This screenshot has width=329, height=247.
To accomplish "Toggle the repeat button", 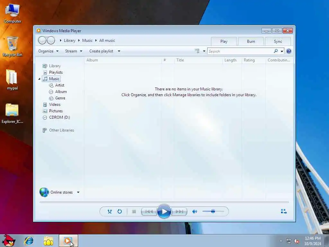I will [120, 212].
